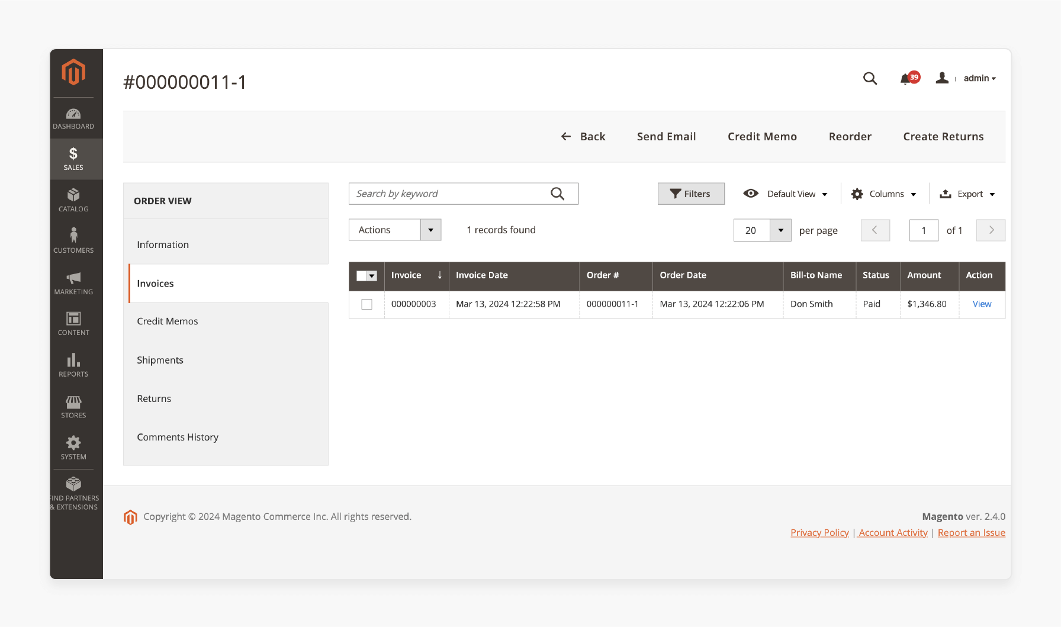Open the Report an Issue link

click(972, 533)
